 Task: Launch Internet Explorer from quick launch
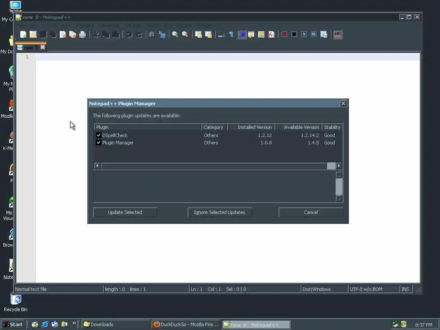pos(45,325)
